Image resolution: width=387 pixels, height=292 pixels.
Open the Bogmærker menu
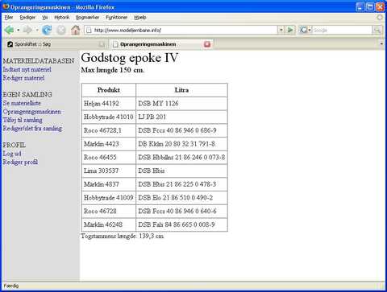[x=87, y=18]
